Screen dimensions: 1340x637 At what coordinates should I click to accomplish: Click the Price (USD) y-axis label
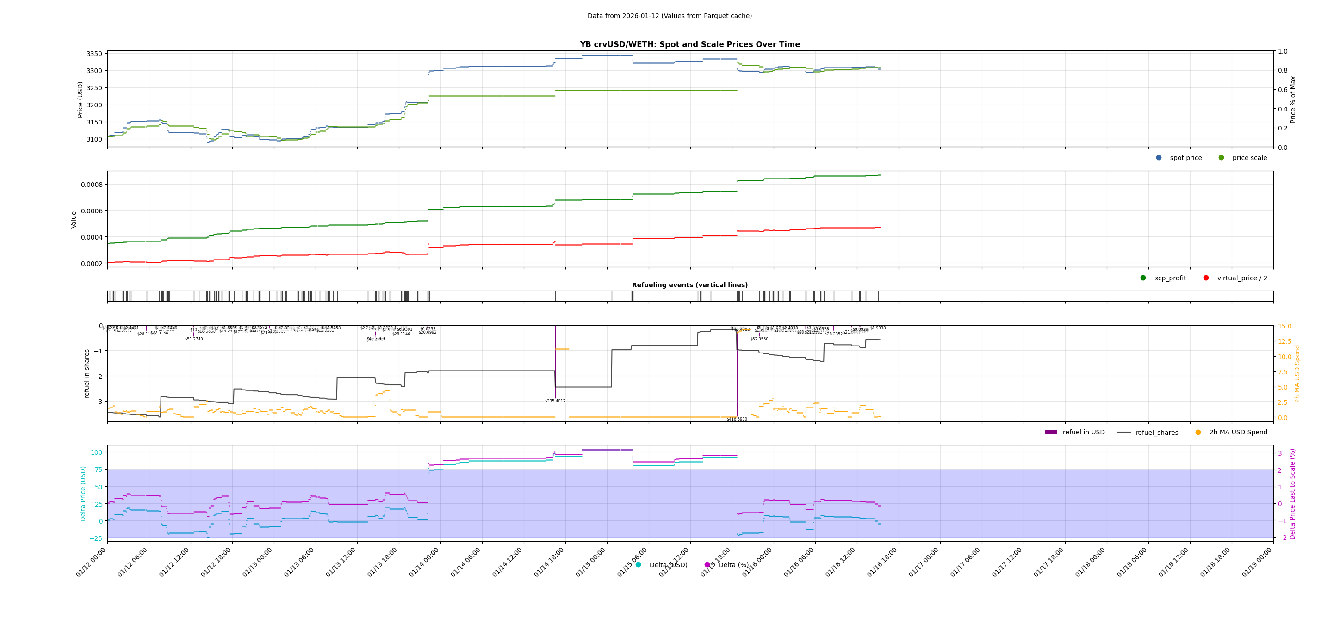point(80,99)
